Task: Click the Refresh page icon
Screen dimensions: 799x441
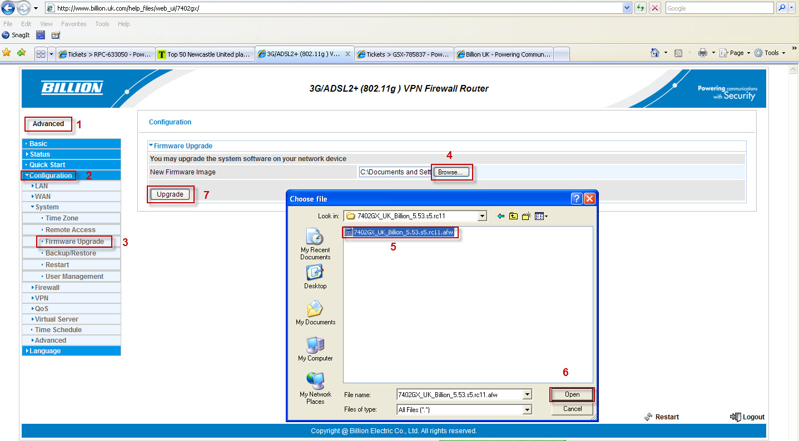Action: pyautogui.click(x=641, y=8)
